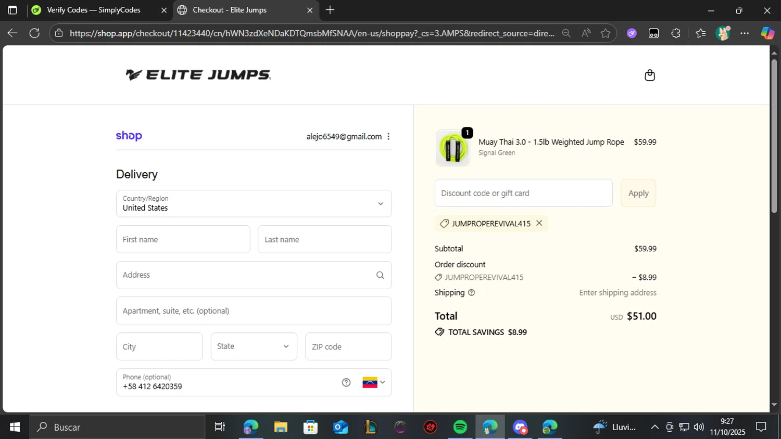Close the Verify Codes tab

coord(163,10)
